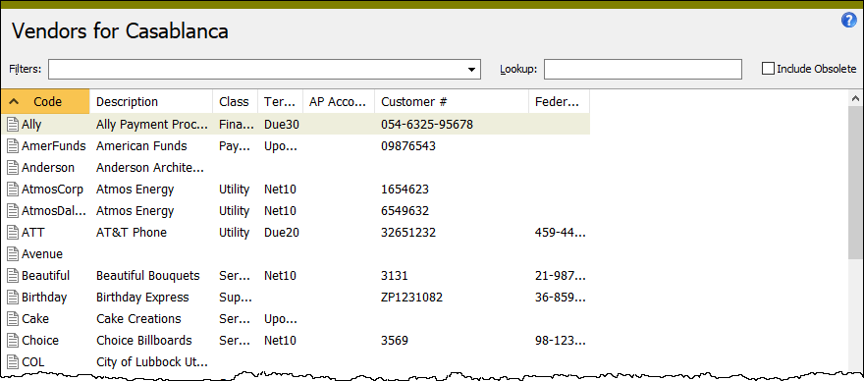Click the vertical scrollbar thumb
This screenshot has width=864, height=381.
click(x=856, y=182)
